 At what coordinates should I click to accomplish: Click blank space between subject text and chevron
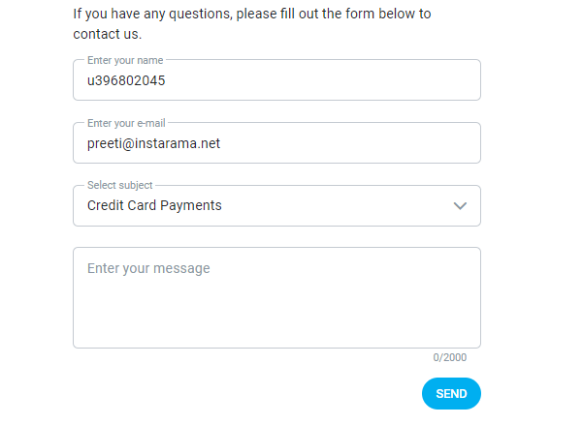[340, 206]
